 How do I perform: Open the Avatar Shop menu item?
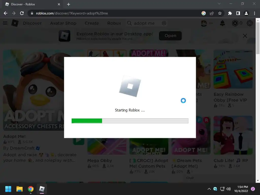click(63, 23)
